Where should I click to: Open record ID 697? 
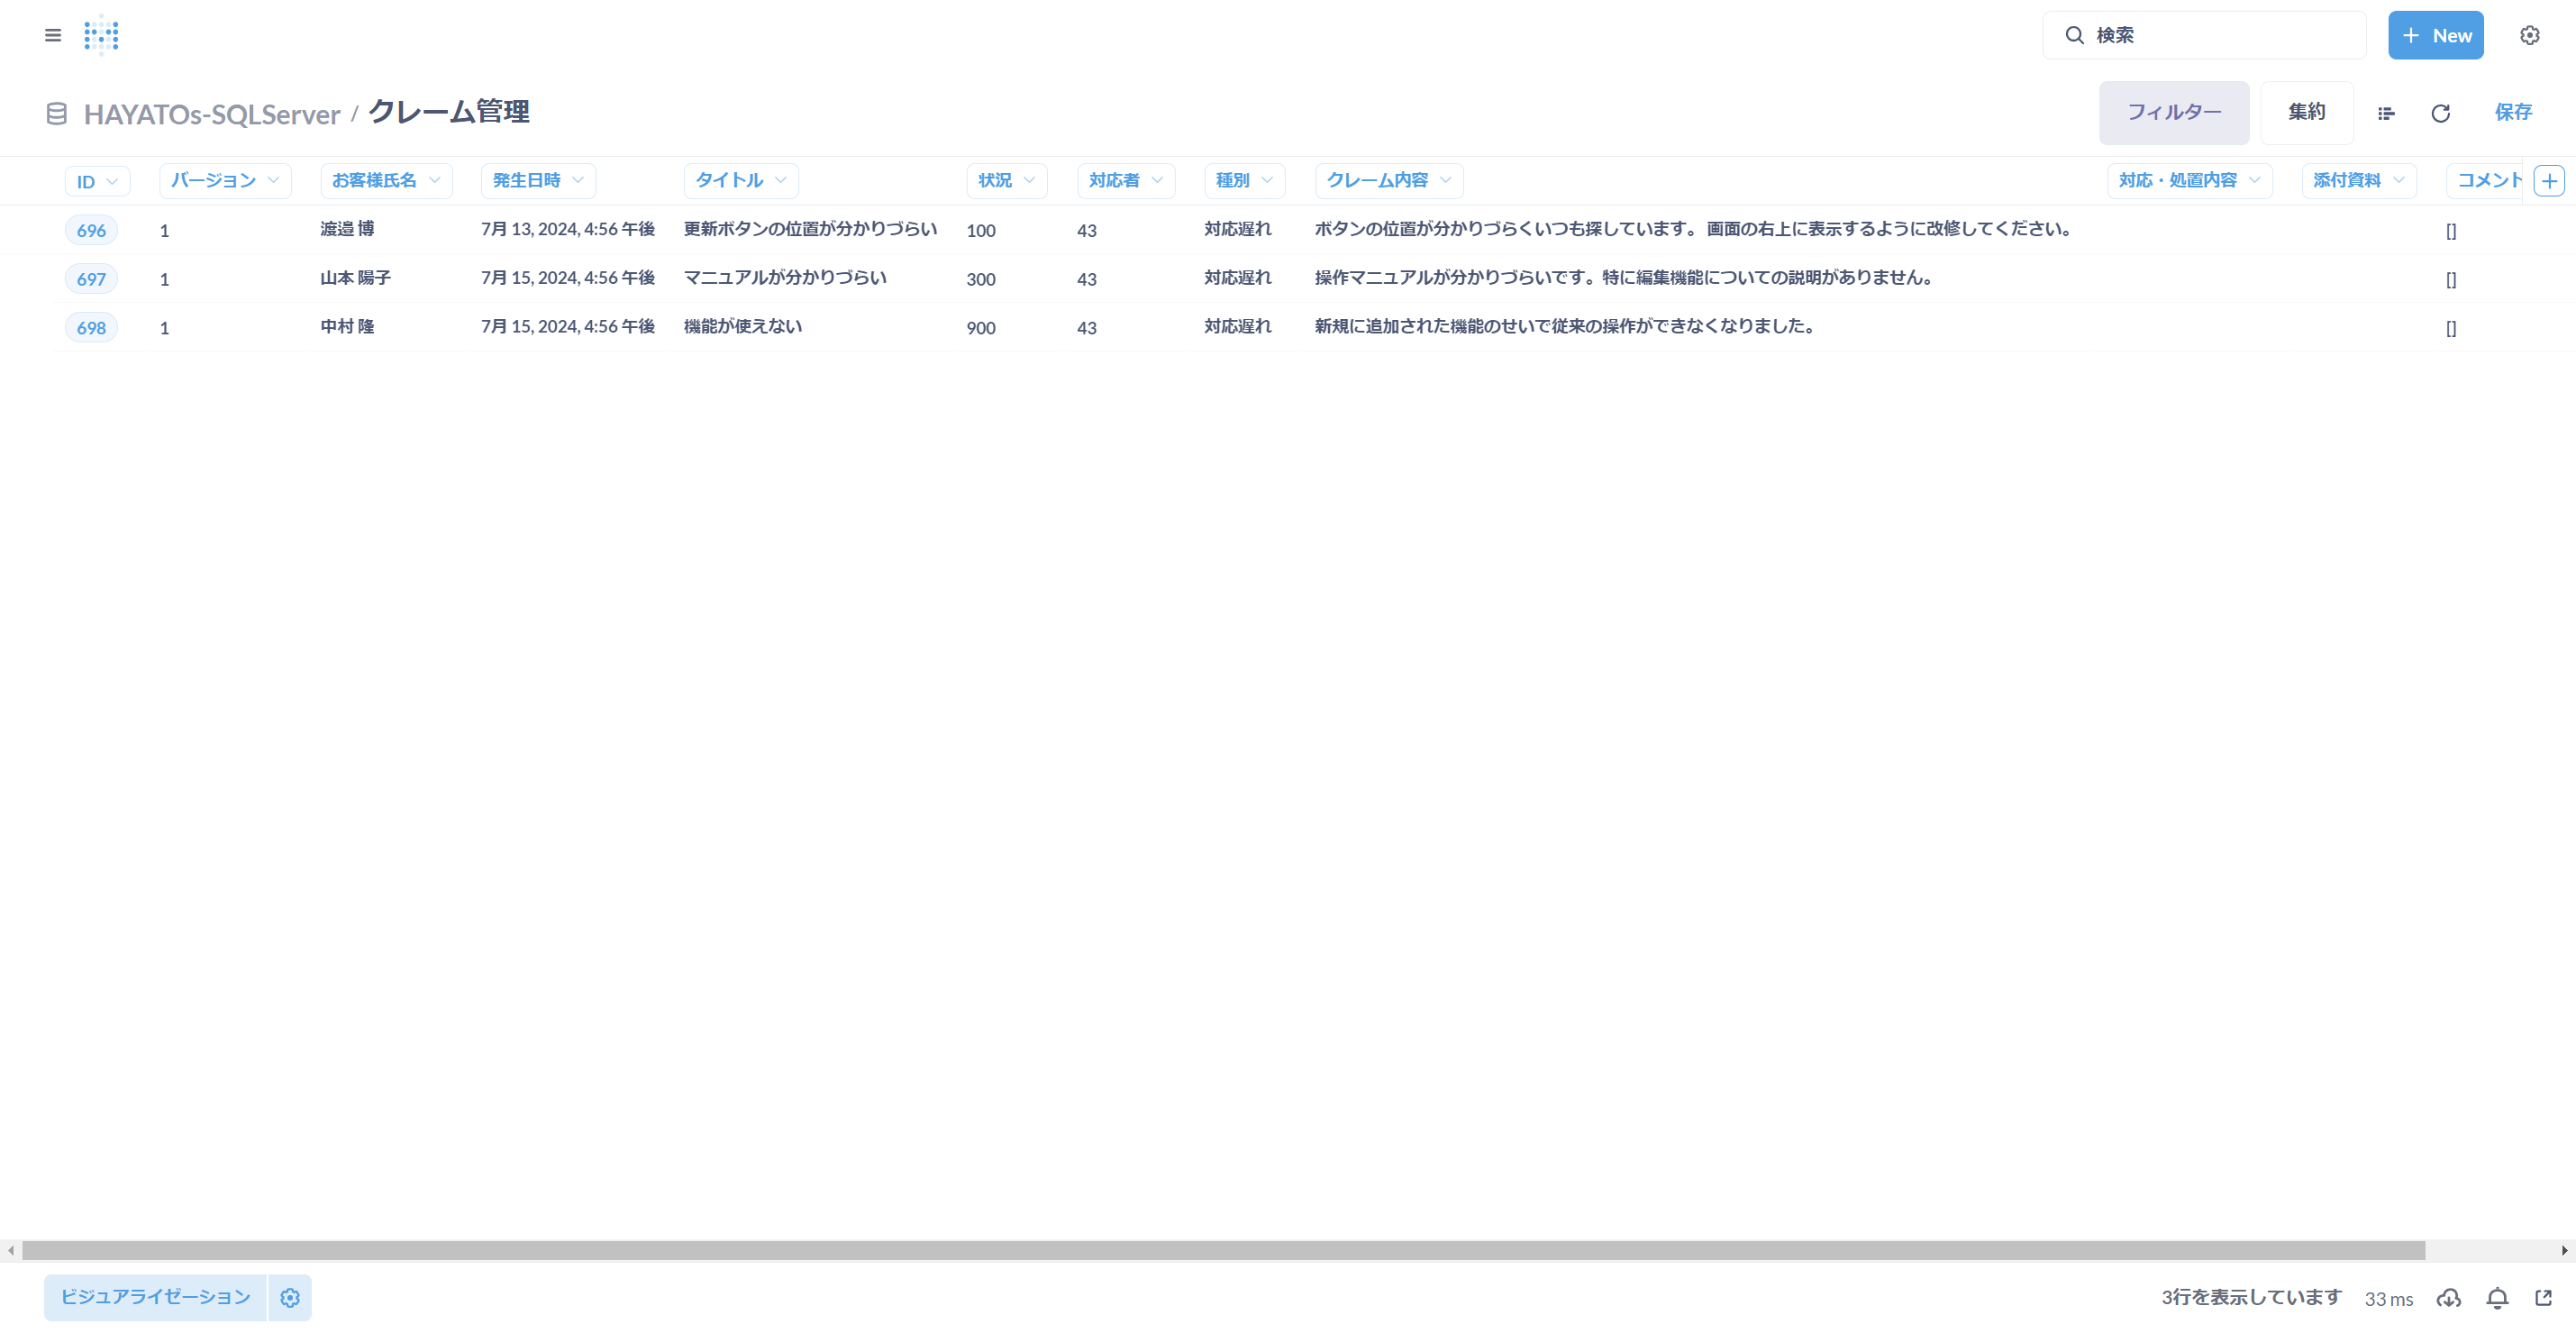click(x=91, y=279)
